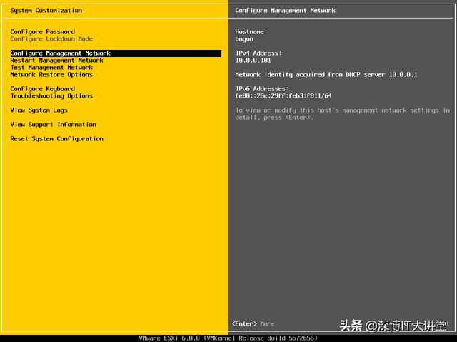Click the VMware ESXi build footer text
457x342 pixels.
click(228, 338)
